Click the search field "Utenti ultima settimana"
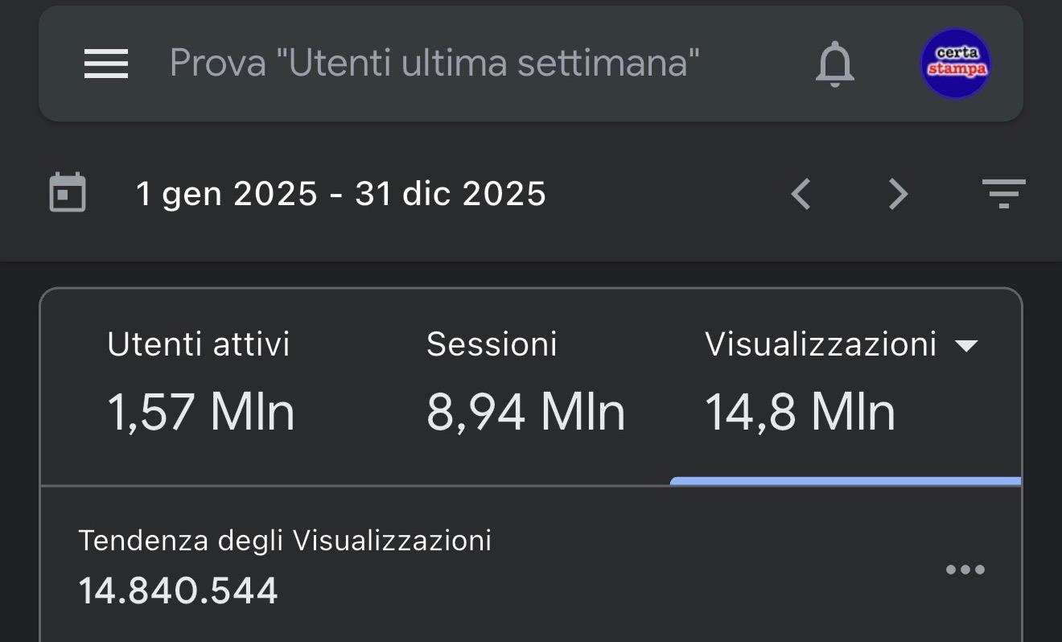The image size is (1062, 642). point(434,63)
